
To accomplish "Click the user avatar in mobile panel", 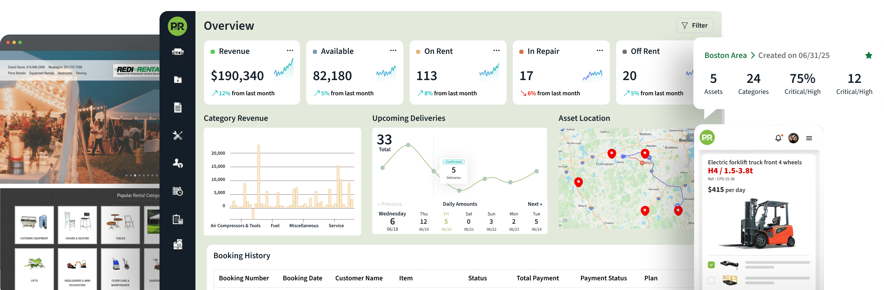I will pyautogui.click(x=794, y=138).
